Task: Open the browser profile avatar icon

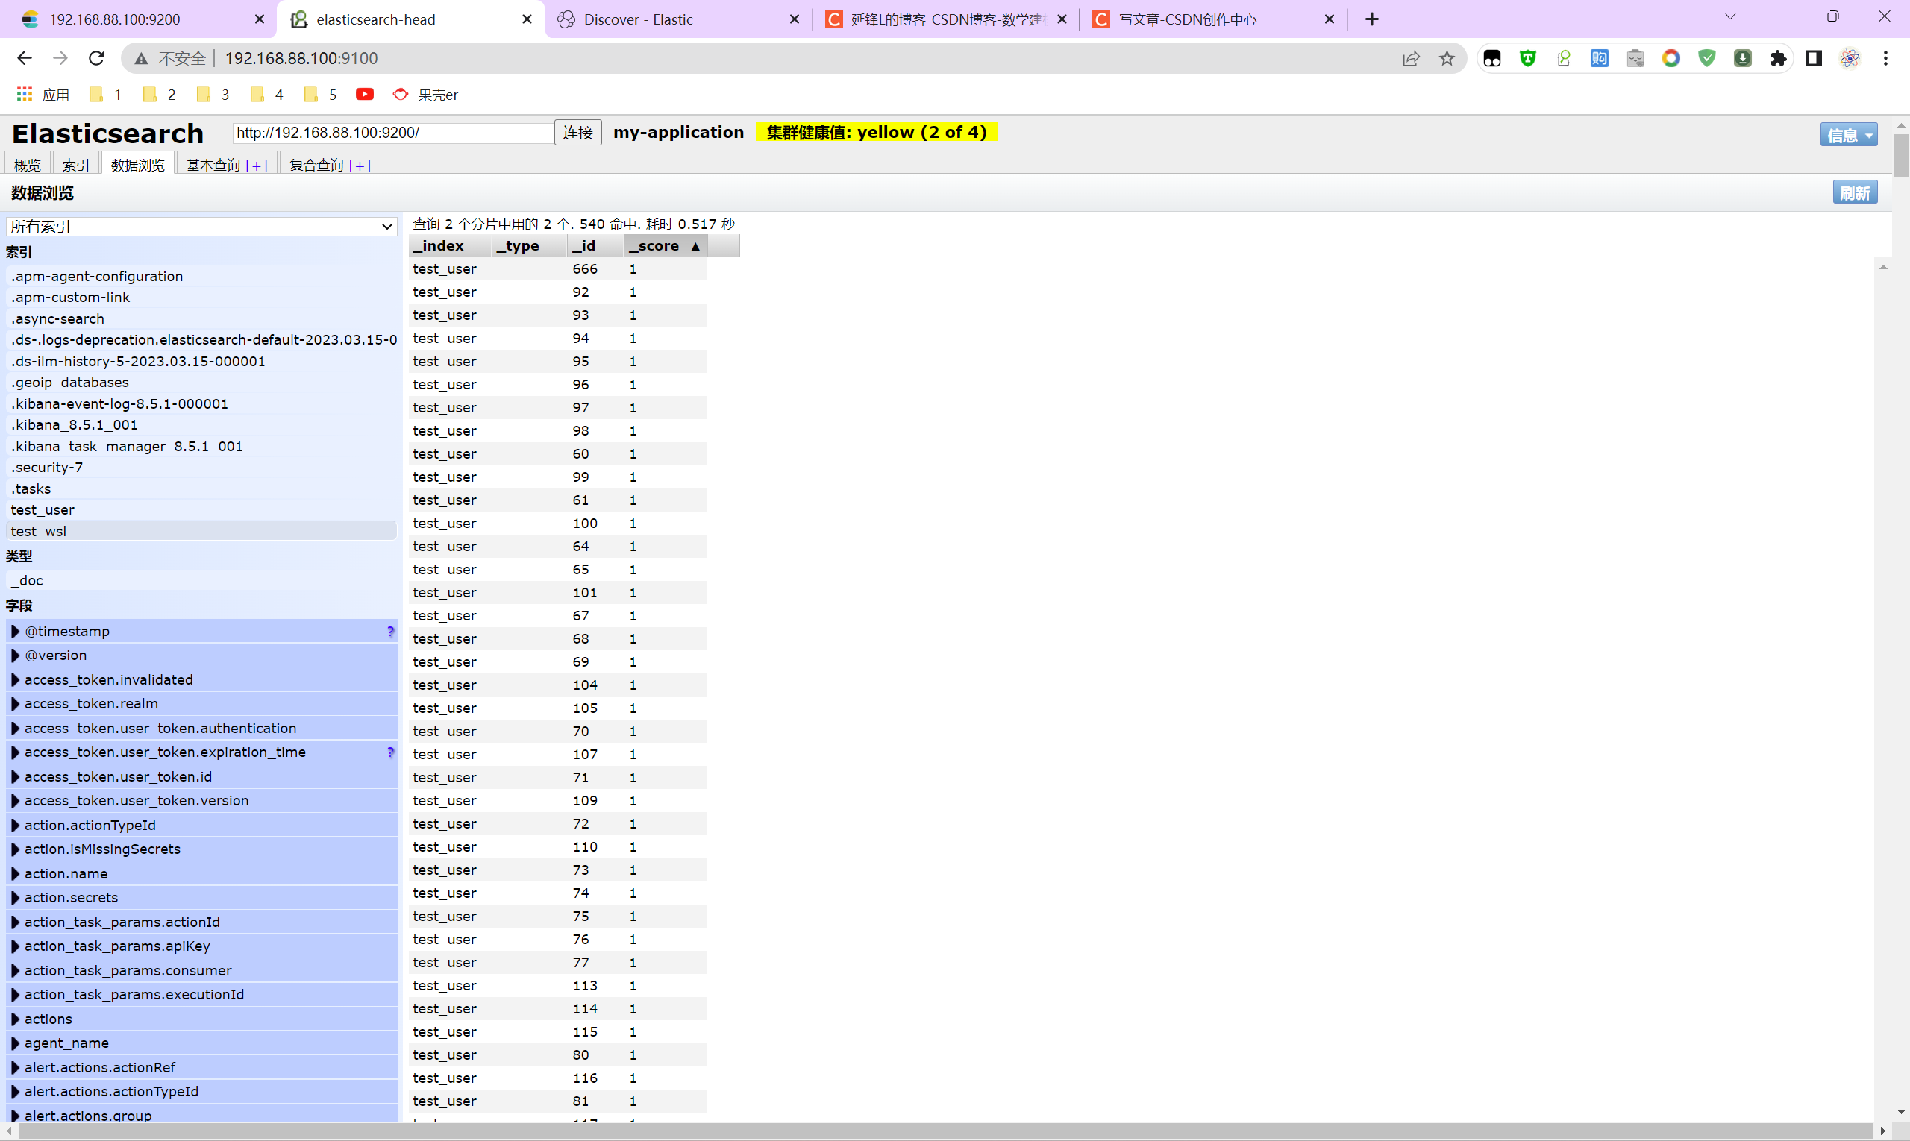Action: tap(1850, 58)
